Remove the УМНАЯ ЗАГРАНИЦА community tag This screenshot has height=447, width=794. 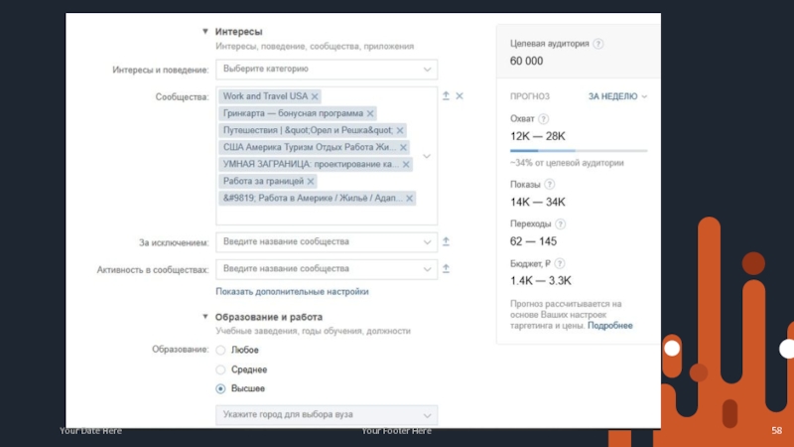405,164
